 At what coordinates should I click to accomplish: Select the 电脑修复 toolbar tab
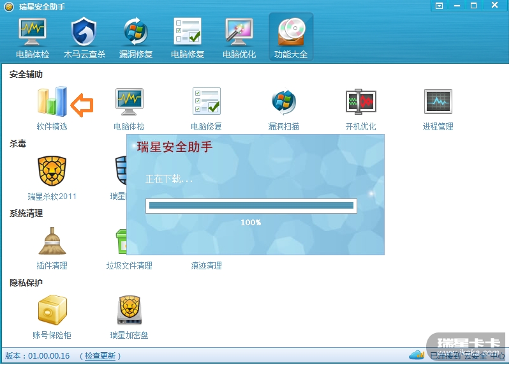[188, 38]
